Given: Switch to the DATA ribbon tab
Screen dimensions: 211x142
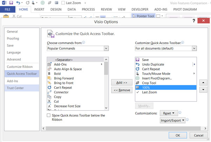Looking at the screenshot, I should pos(72,9).
